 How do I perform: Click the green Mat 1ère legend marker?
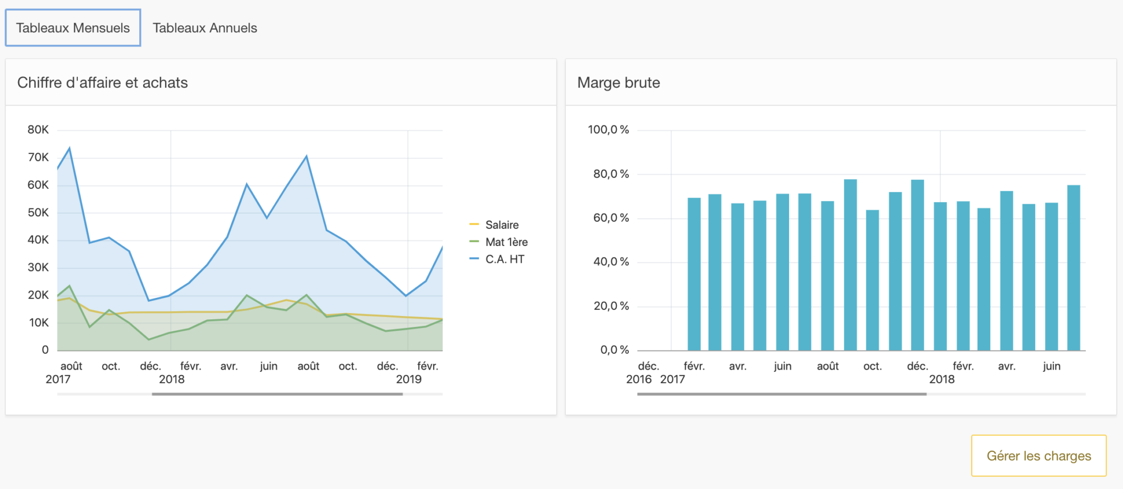click(x=474, y=241)
